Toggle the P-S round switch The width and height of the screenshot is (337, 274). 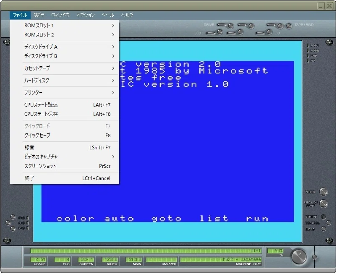pyautogui.click(x=13, y=228)
